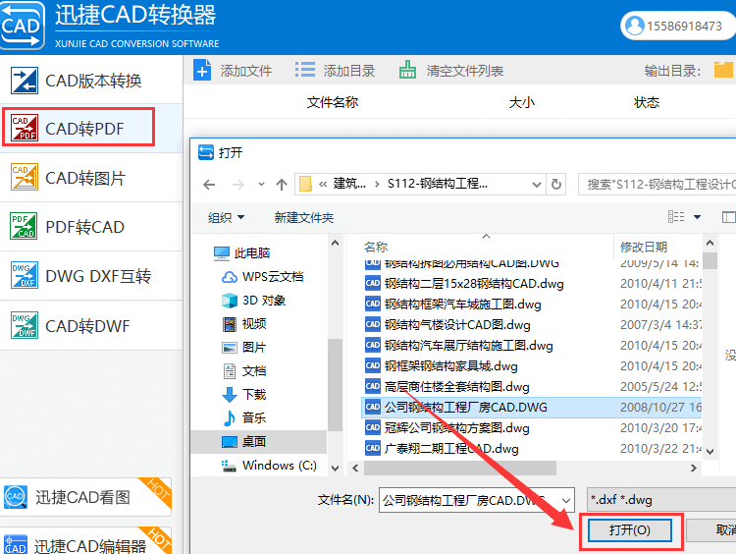Expand the address bar path dropdown
Screen dimensions: 736x554
tap(536, 185)
